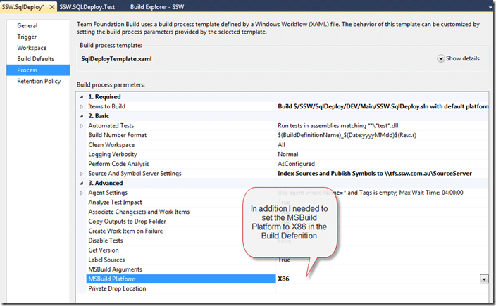Click the X86 platform value

283,279
